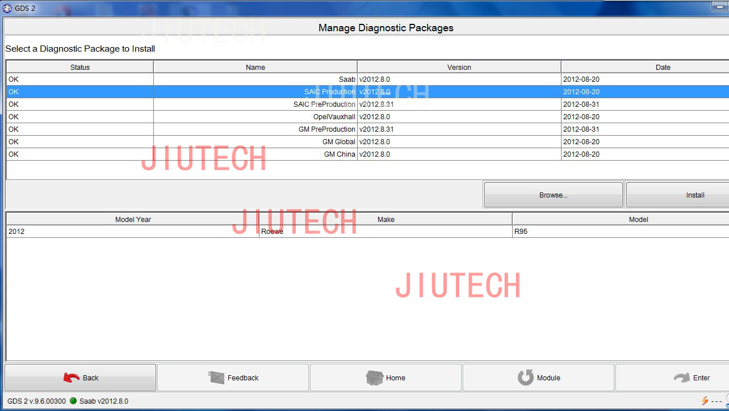Click the green status indicator dot
Image resolution: width=729 pixels, height=411 pixels.
[73, 401]
